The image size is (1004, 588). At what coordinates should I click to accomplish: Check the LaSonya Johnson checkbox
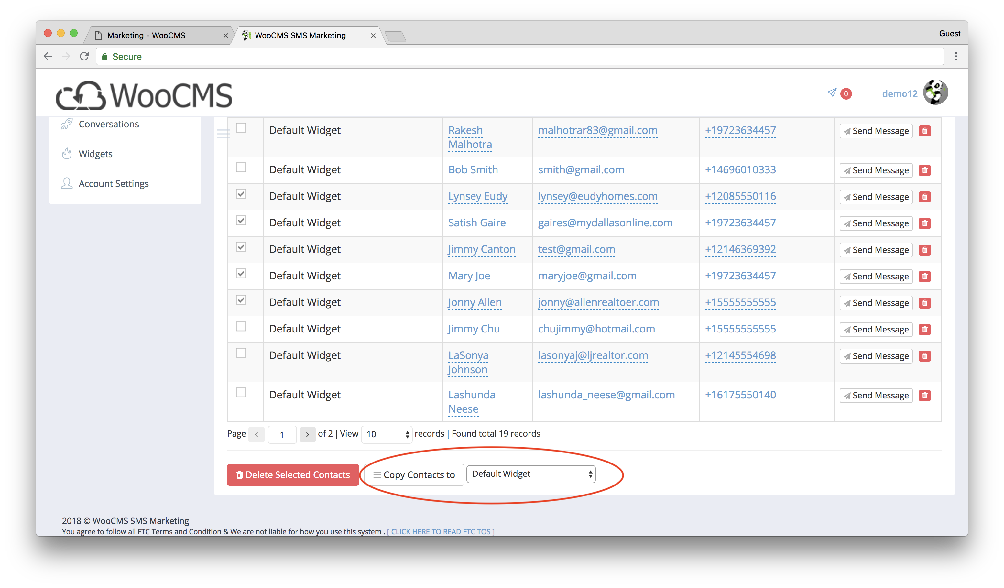tap(241, 353)
